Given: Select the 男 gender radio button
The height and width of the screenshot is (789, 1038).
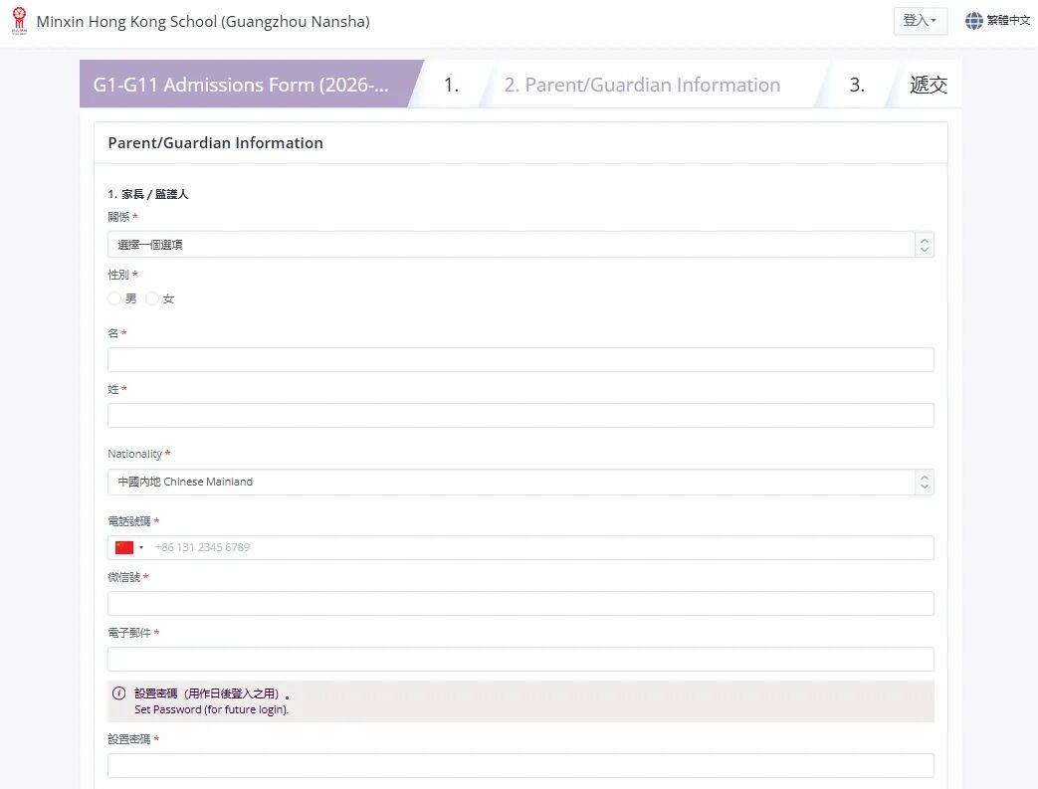Looking at the screenshot, I should tap(114, 298).
